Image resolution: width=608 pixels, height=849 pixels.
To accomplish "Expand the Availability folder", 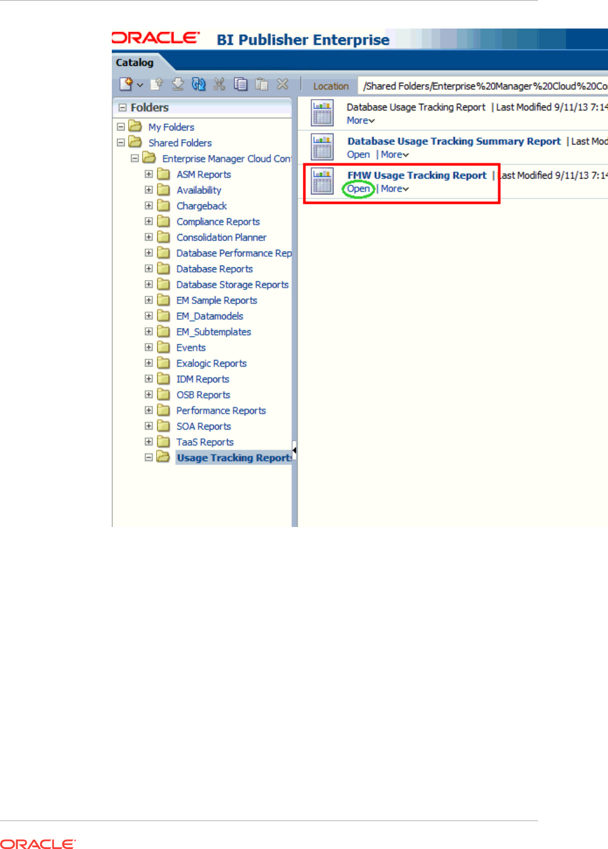I will coord(149,190).
